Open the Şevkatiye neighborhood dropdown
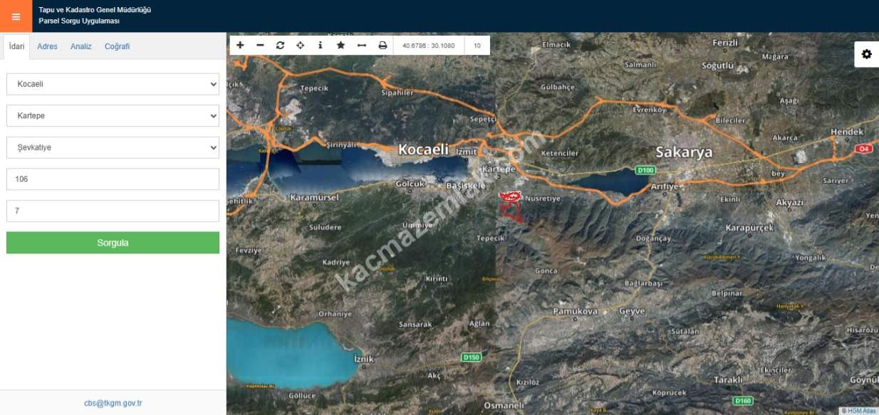The width and height of the screenshot is (879, 415). point(113,147)
